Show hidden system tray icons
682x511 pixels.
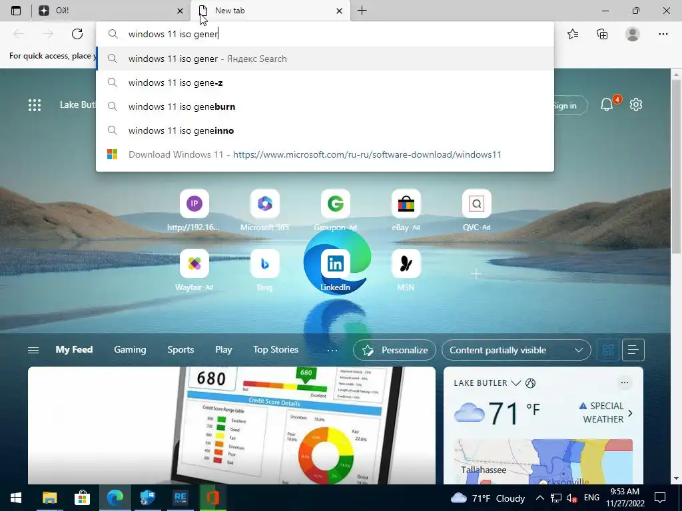539,498
